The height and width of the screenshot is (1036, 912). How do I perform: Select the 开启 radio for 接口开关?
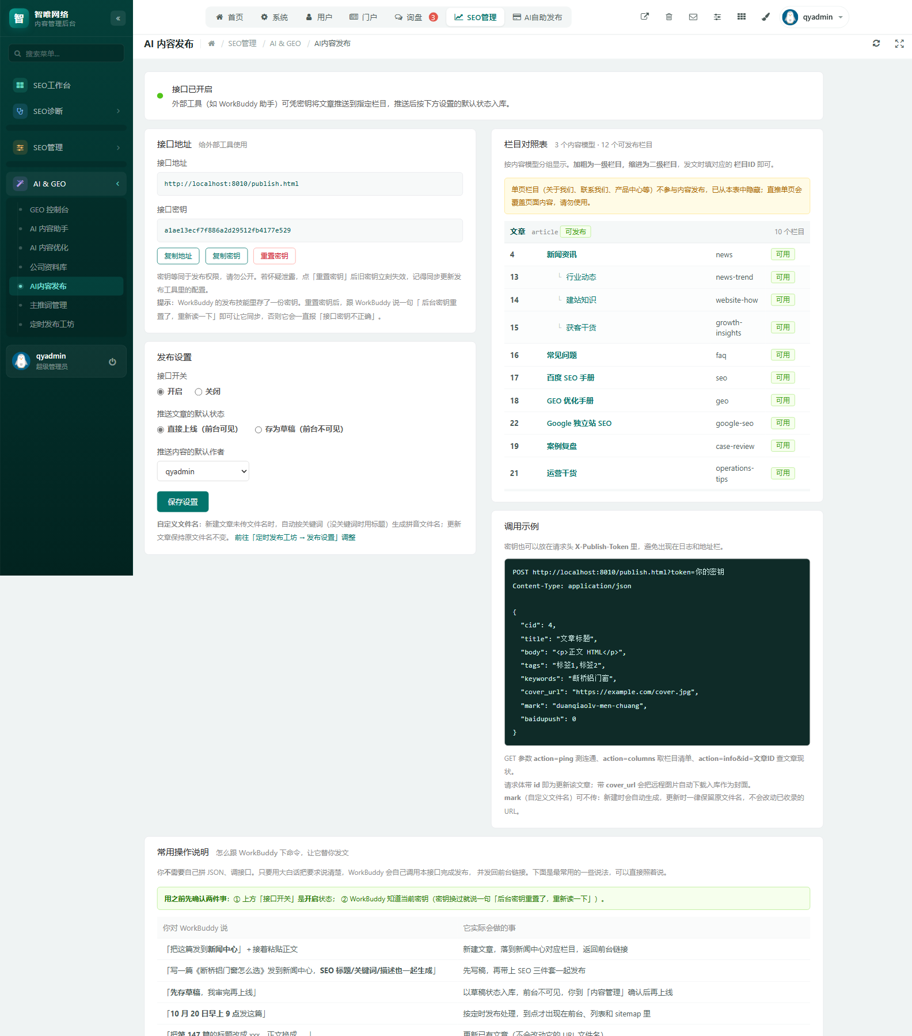tap(161, 392)
